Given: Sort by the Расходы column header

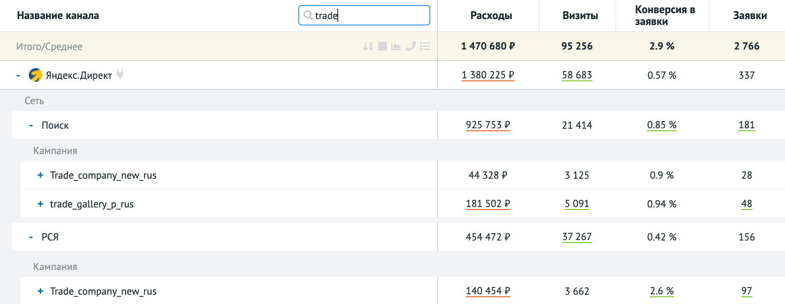Looking at the screenshot, I should [x=491, y=16].
